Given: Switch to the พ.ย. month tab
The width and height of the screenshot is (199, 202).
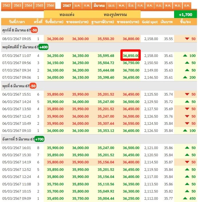Looking at the screenshot, I should 178,6.
